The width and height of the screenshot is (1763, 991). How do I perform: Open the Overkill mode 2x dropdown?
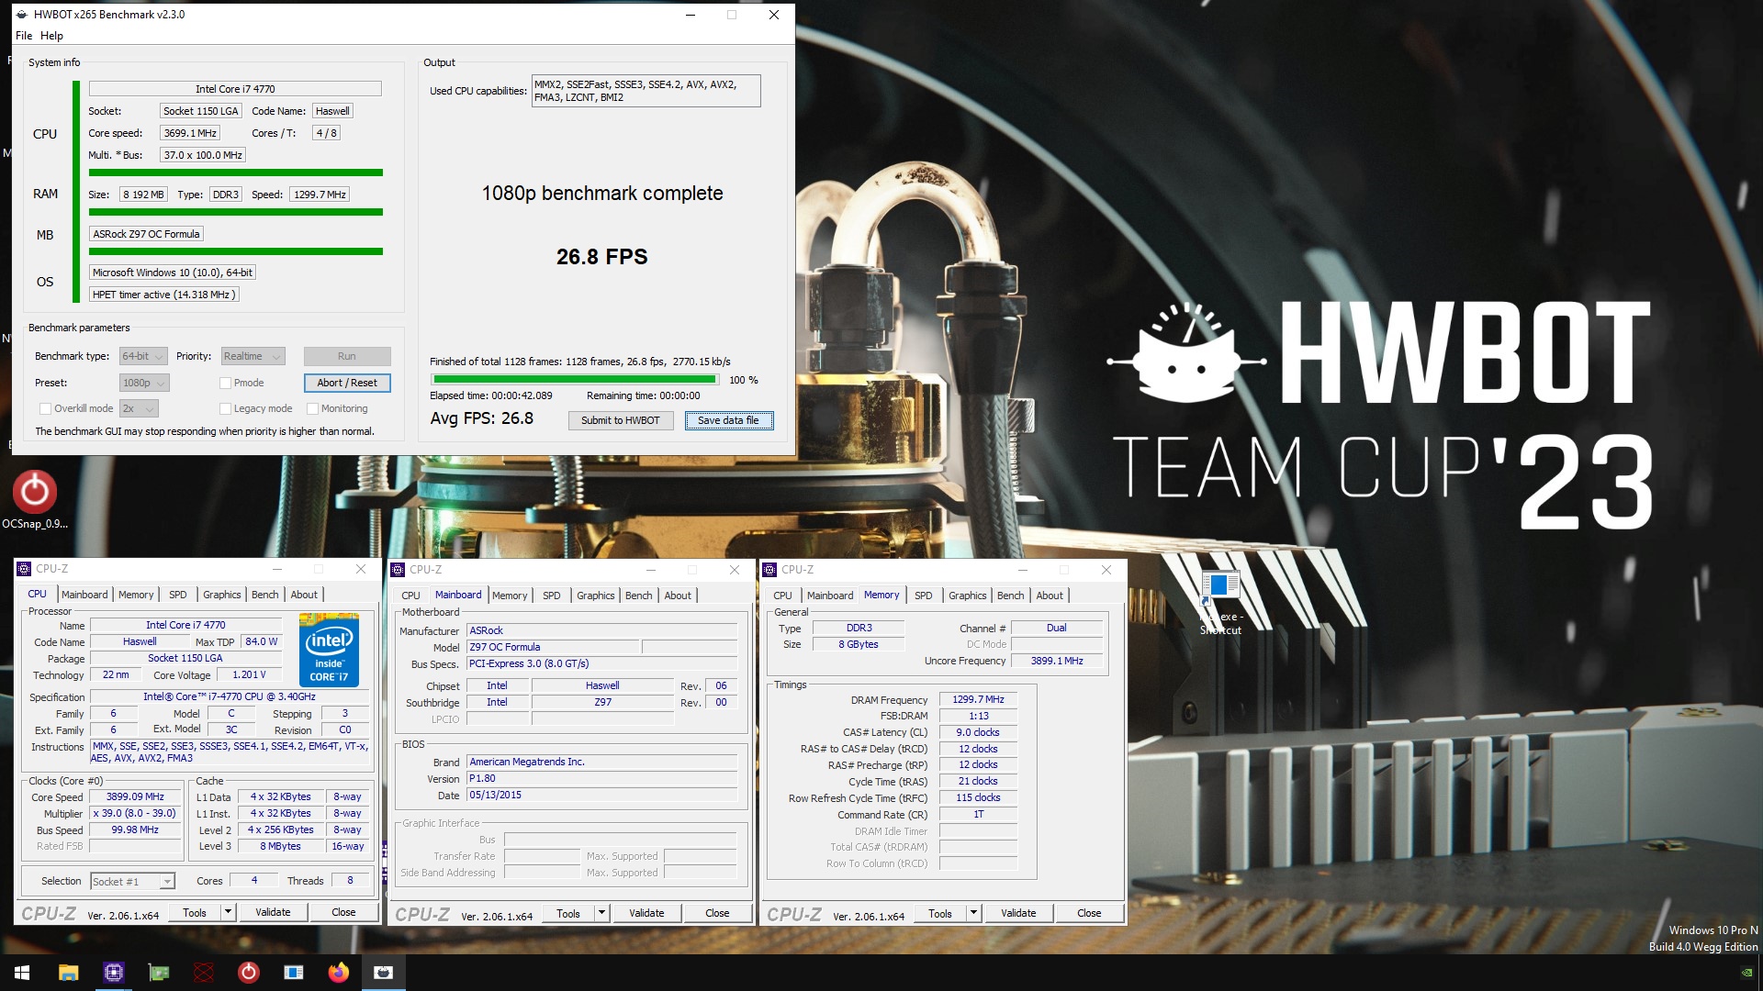point(139,408)
